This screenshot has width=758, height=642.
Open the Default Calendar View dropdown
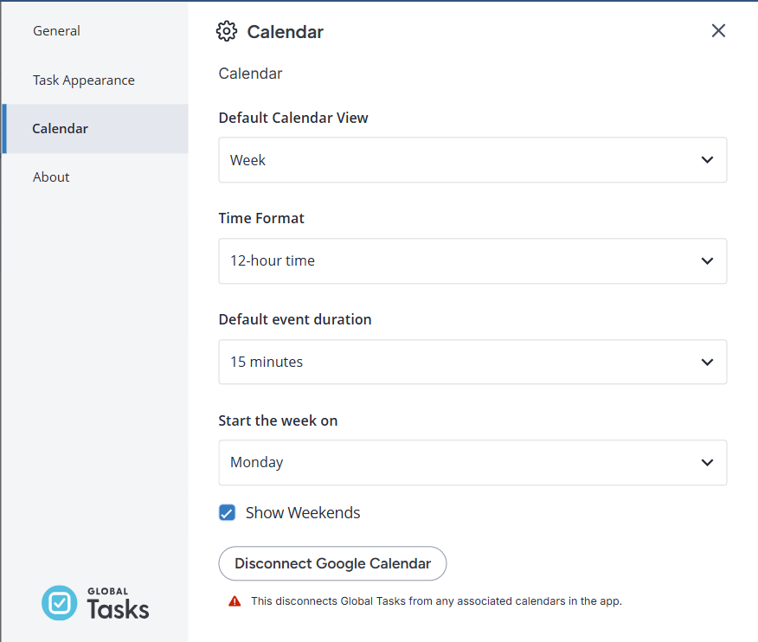pos(472,159)
